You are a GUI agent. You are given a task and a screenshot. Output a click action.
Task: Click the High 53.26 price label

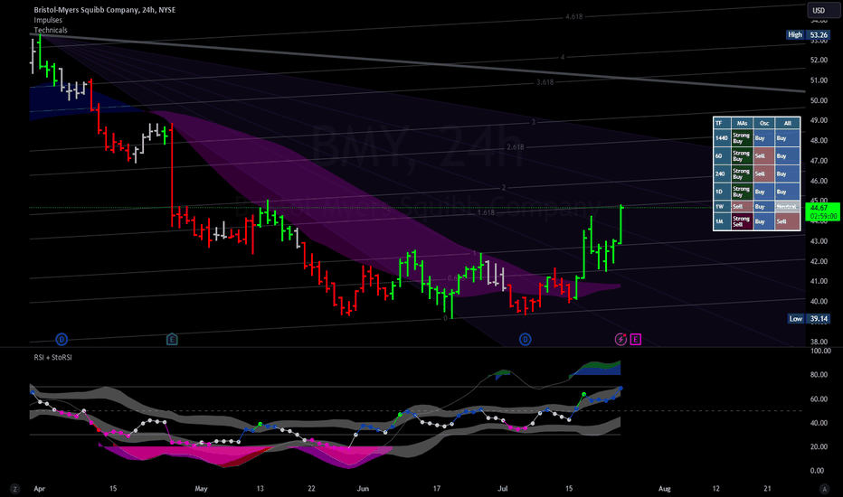tap(808, 34)
